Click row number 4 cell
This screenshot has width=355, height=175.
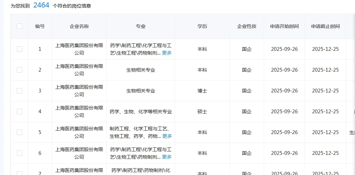tap(40, 112)
